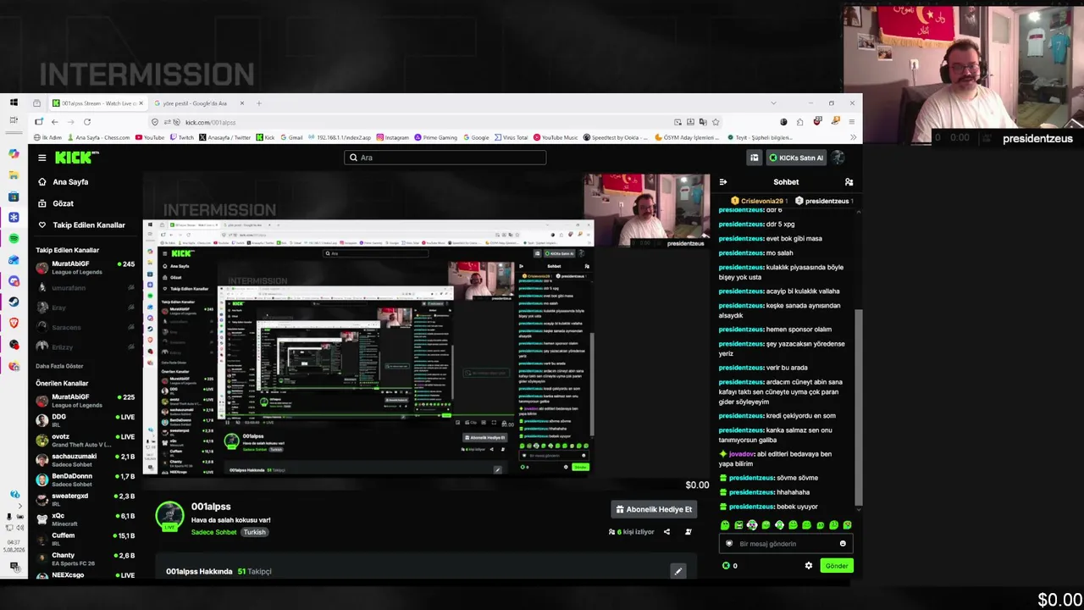Image resolution: width=1084 pixels, height=610 pixels.
Task: Open Takip Edilen Kanallar sidebar link
Action: coord(89,225)
